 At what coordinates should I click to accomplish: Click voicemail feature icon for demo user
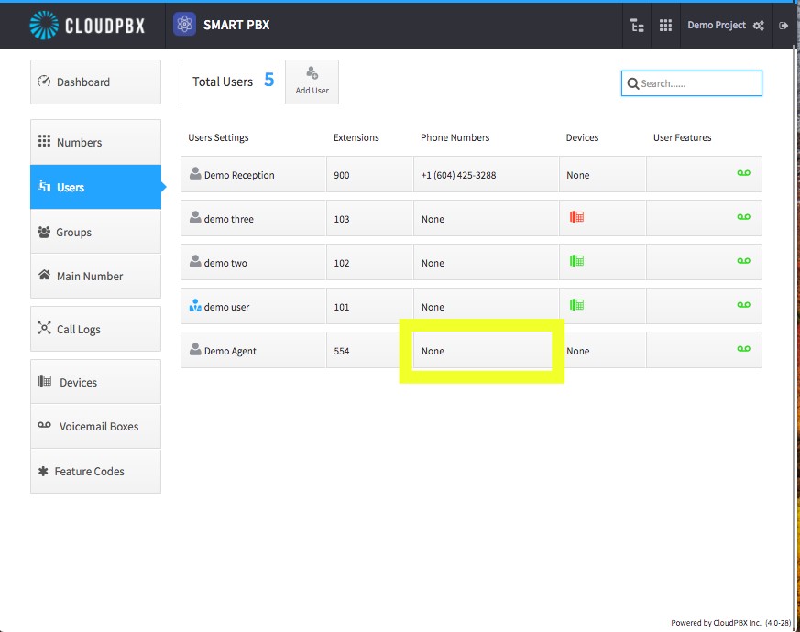pyautogui.click(x=743, y=304)
